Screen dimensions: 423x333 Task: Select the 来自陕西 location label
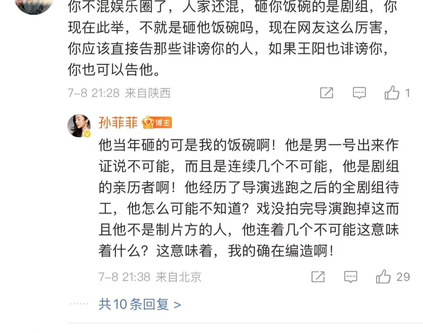coord(147,93)
